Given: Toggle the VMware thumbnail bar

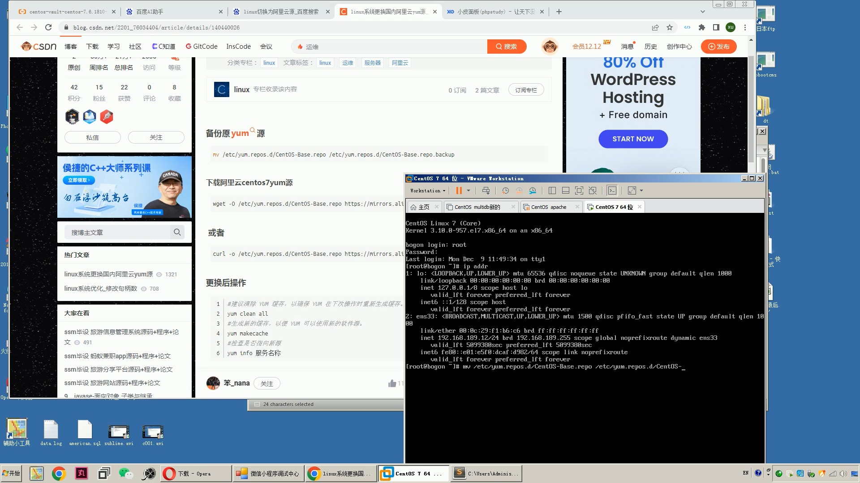Looking at the screenshot, I should (565, 191).
